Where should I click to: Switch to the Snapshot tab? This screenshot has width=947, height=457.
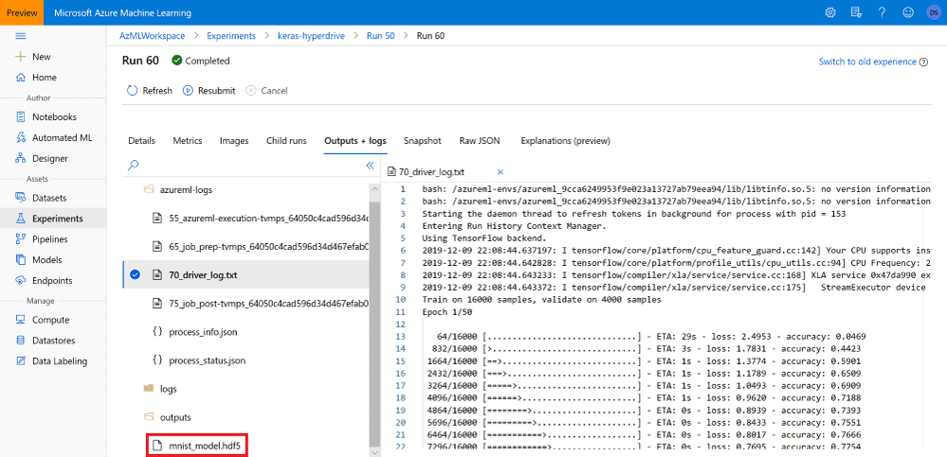(423, 140)
